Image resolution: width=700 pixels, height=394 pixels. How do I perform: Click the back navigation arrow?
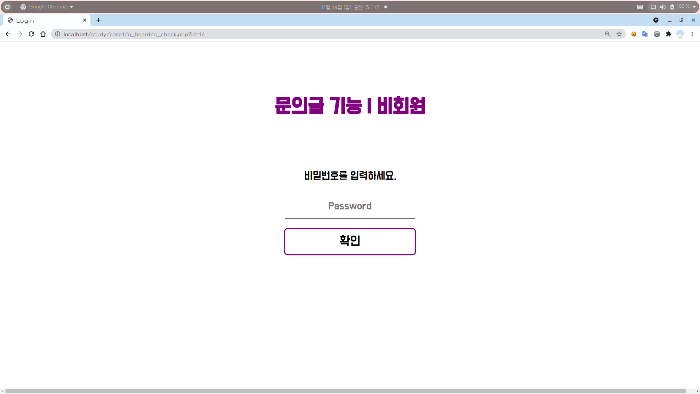pos(8,34)
